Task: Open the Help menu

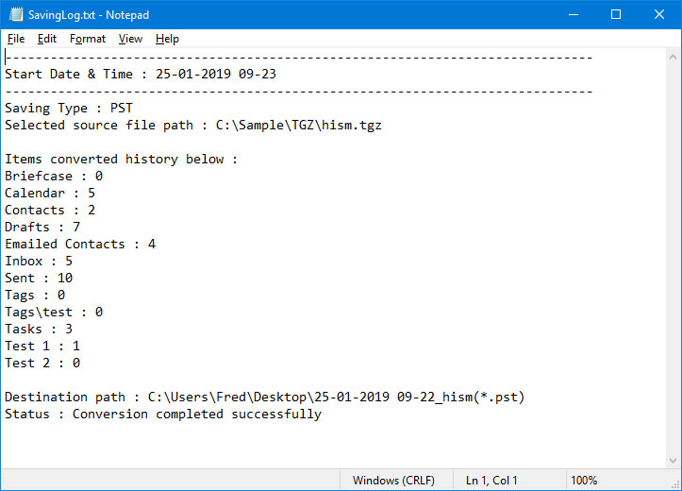Action: tap(167, 39)
